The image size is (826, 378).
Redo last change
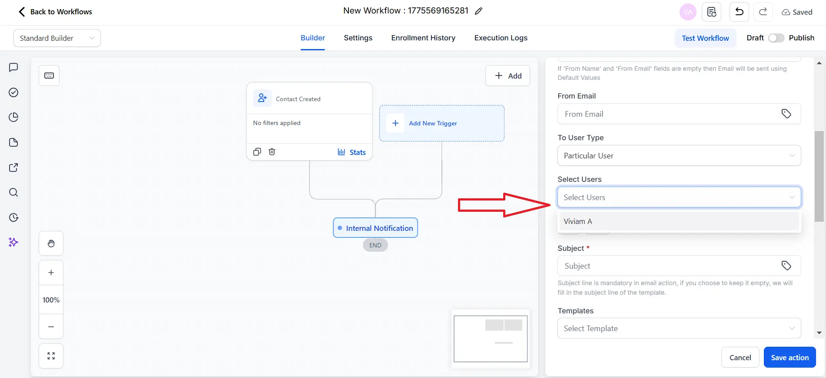pos(763,12)
